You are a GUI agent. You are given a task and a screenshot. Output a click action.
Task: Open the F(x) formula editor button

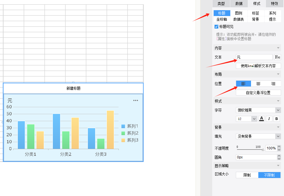pyautogui.click(x=278, y=57)
